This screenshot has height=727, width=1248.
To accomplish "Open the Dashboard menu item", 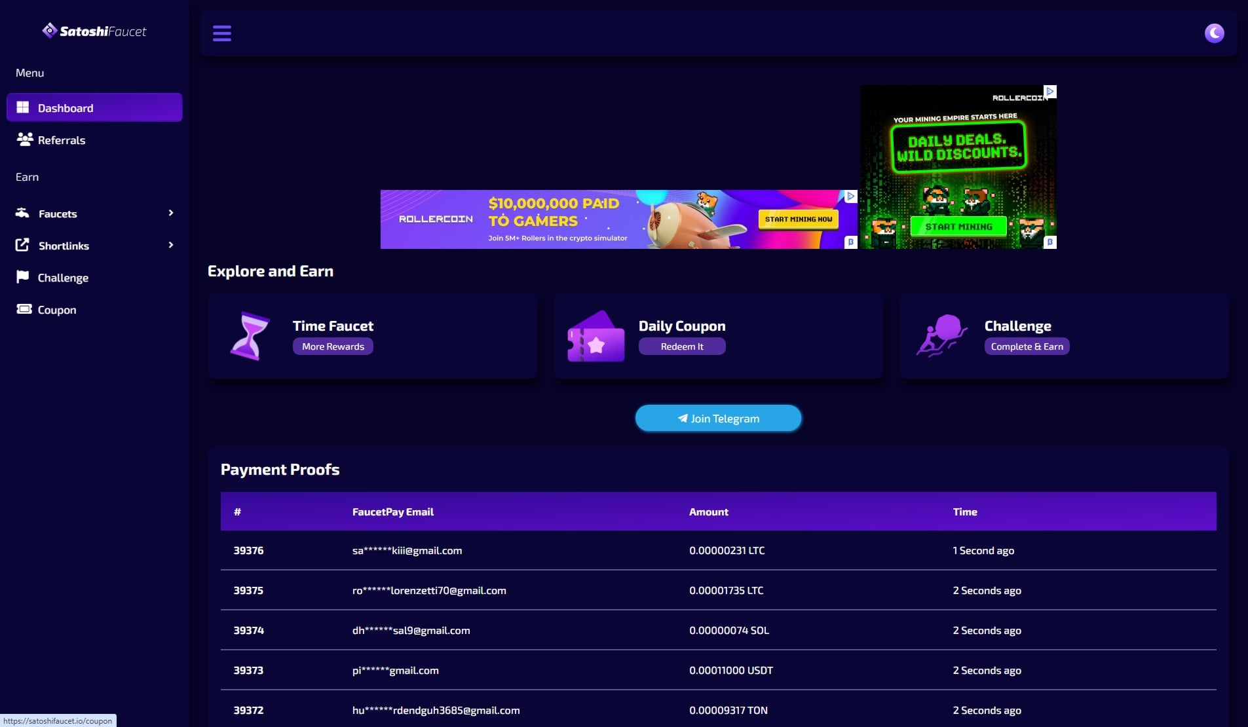I will [94, 107].
